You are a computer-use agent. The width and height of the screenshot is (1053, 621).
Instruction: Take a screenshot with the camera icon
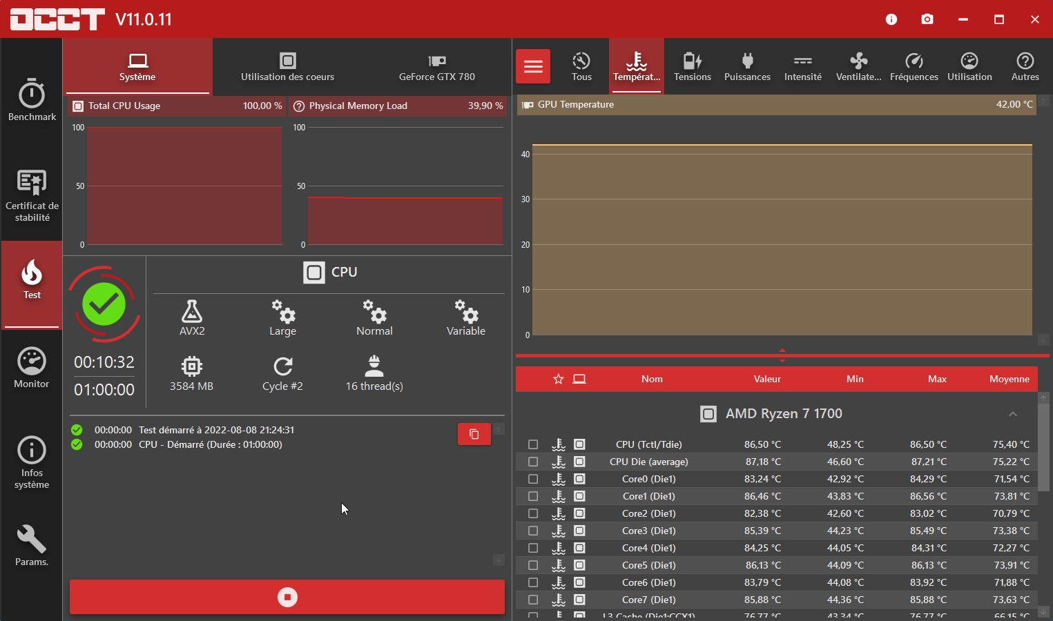click(927, 19)
